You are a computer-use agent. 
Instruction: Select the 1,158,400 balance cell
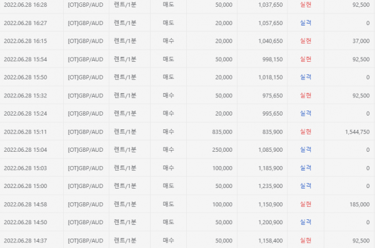pyautogui.click(x=271, y=241)
